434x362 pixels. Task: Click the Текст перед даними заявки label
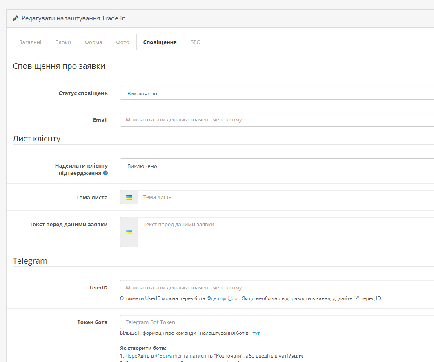pyautogui.click(x=69, y=224)
